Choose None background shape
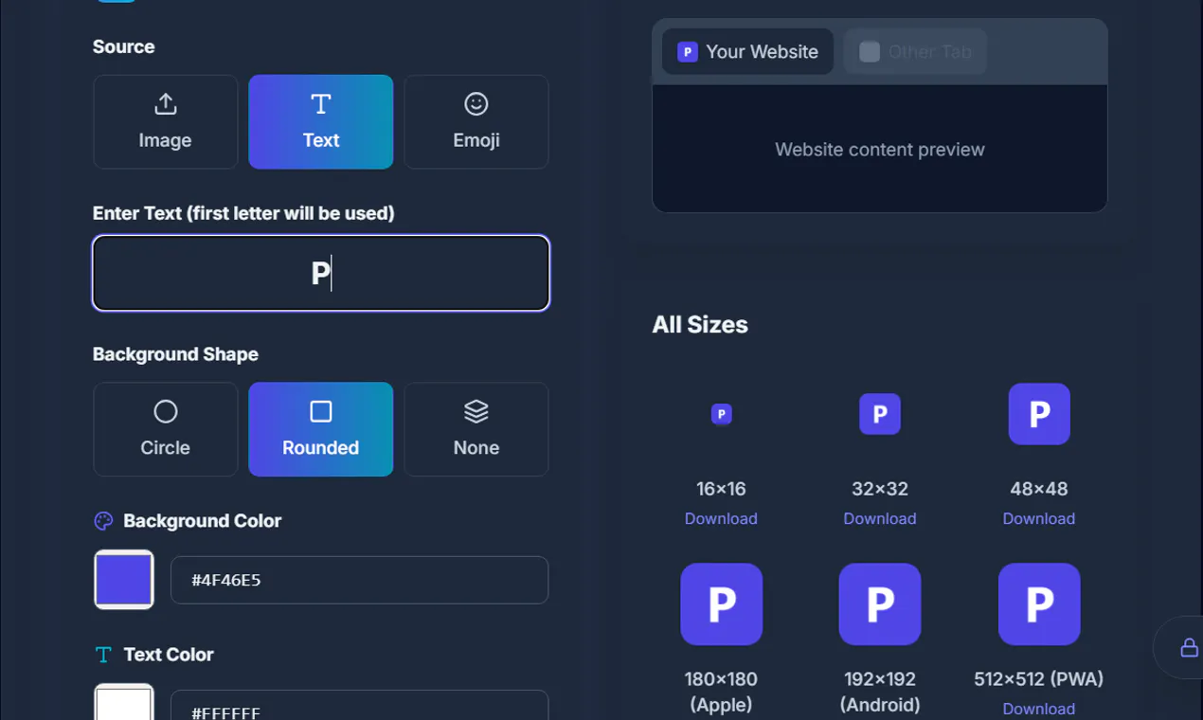The width and height of the screenshot is (1203, 720). [476, 429]
